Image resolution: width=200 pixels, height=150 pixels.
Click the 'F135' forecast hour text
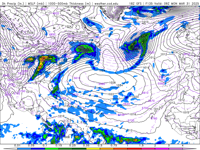coord(149,3)
